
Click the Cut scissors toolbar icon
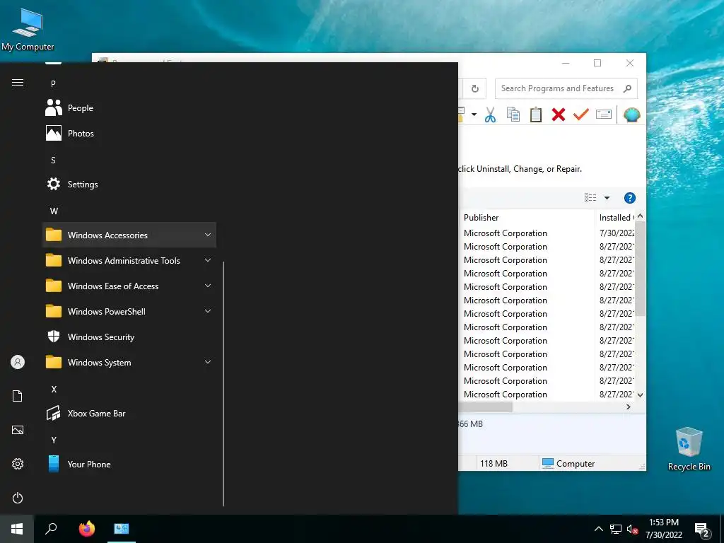point(491,115)
